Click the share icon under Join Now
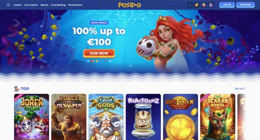Viewport: 260px width, 140px height. (110, 61)
